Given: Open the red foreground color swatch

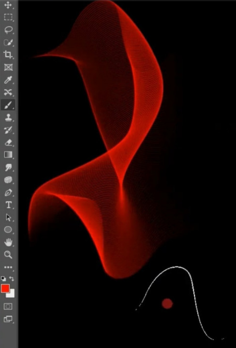Looking at the screenshot, I should click(4, 288).
